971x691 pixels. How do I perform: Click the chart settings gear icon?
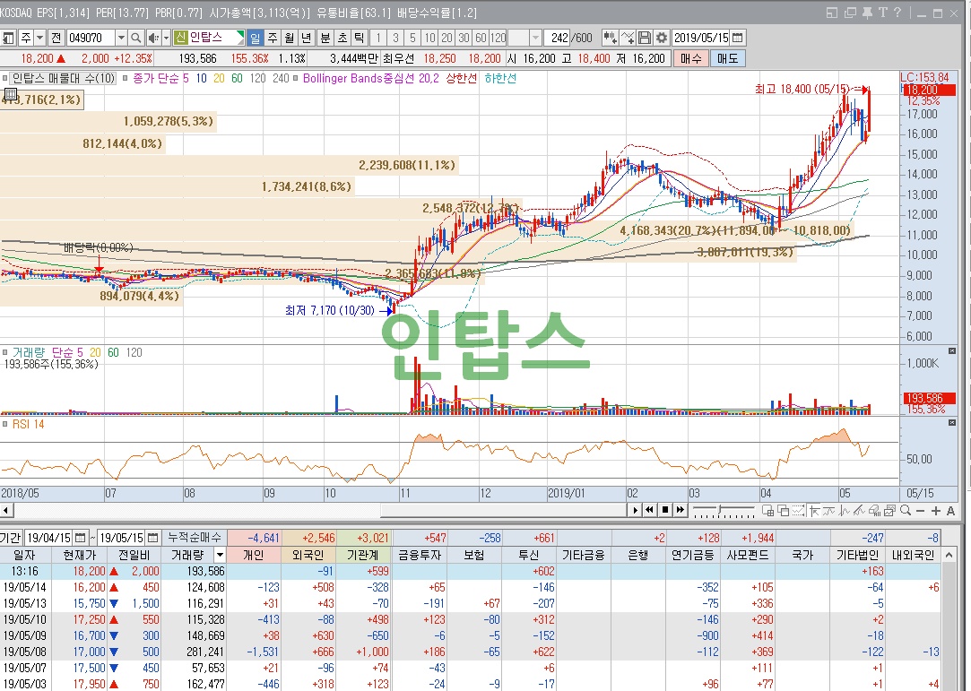pyautogui.click(x=662, y=38)
